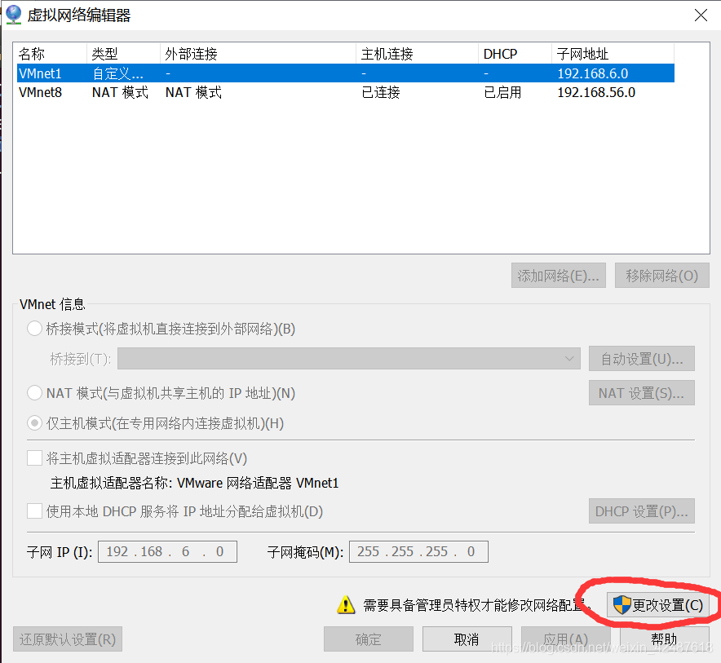The height and width of the screenshot is (663, 721).
Task: Click 移除网络(O) button
Action: (x=661, y=276)
